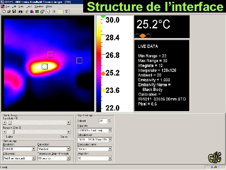This screenshot has width=226, height=170.
Task: Toggle the yellow sun toolbar icon
Action: click(60, 12)
